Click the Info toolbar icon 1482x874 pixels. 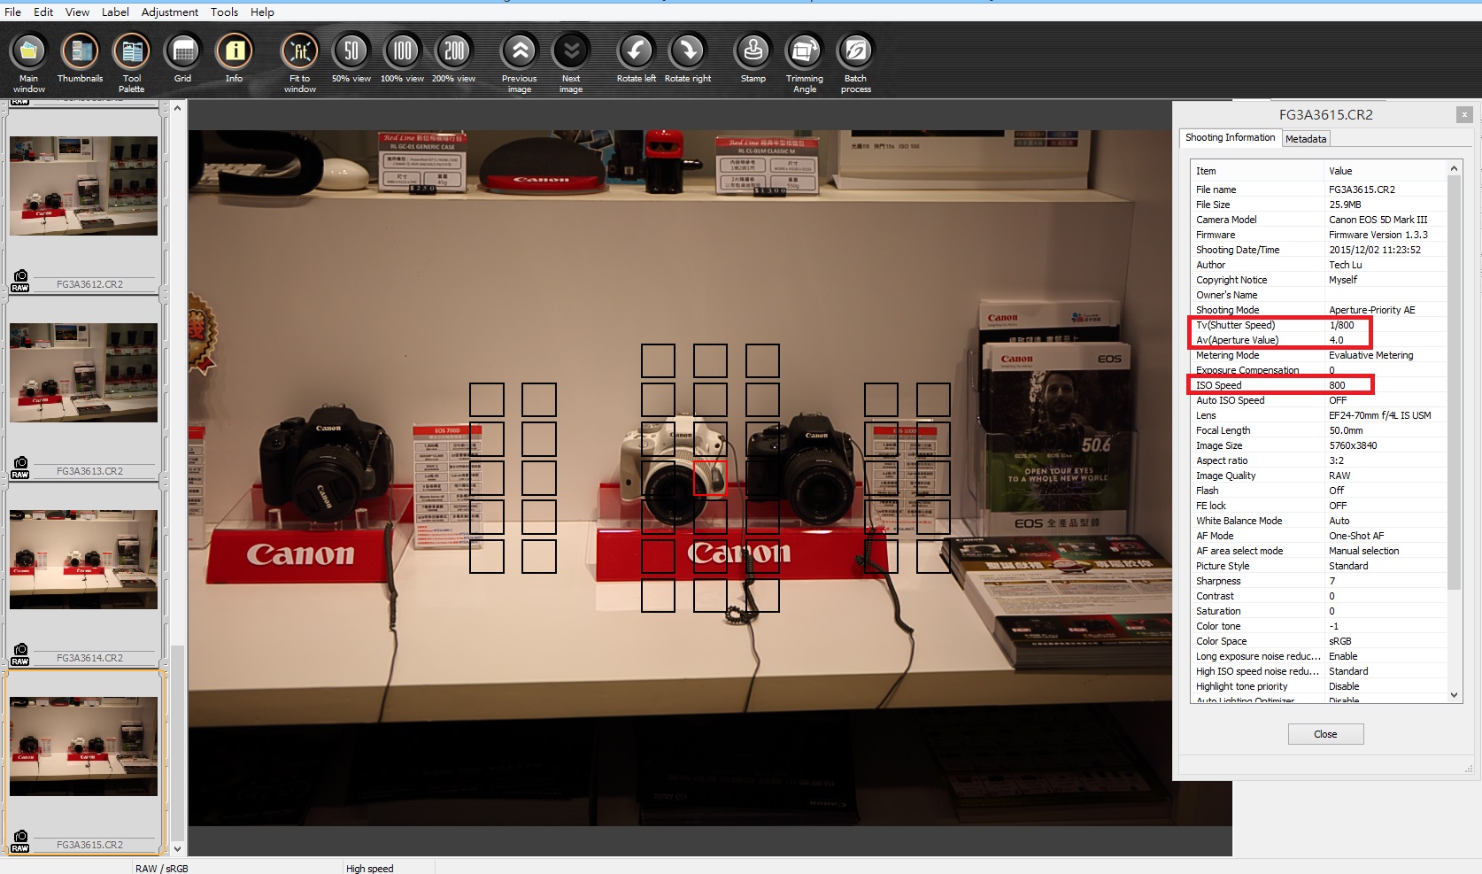[234, 51]
